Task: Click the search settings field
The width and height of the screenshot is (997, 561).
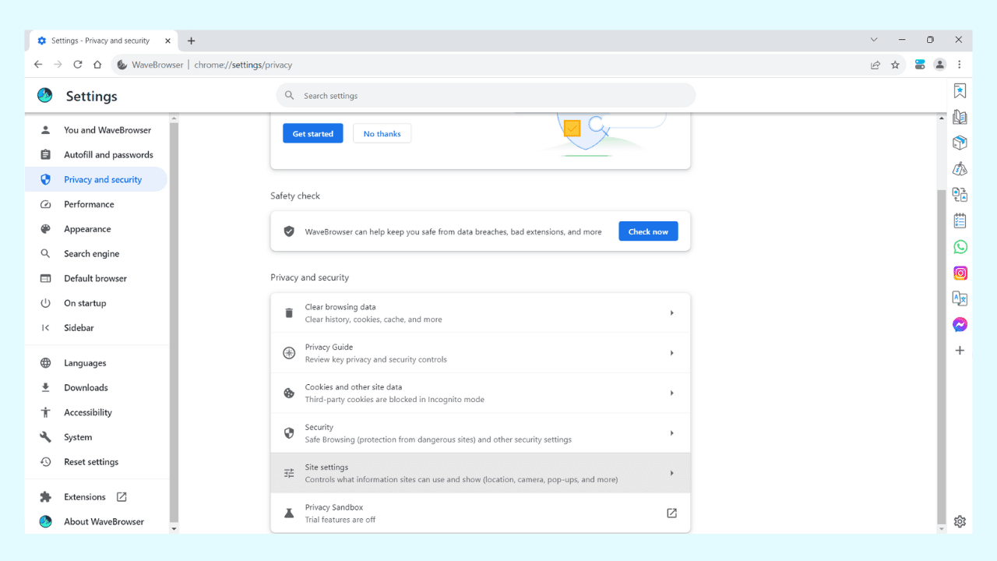Action: [x=485, y=95]
